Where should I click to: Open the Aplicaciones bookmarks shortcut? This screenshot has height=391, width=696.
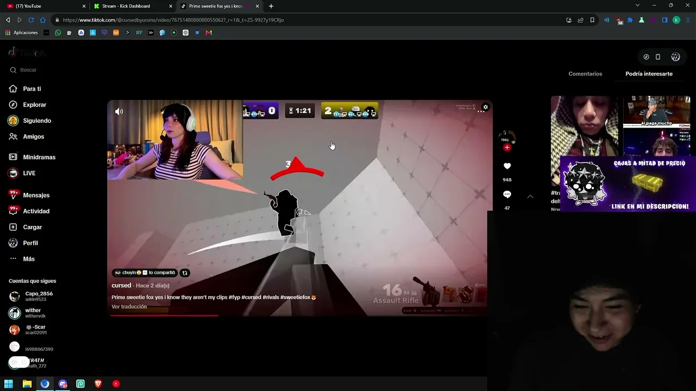coord(21,33)
